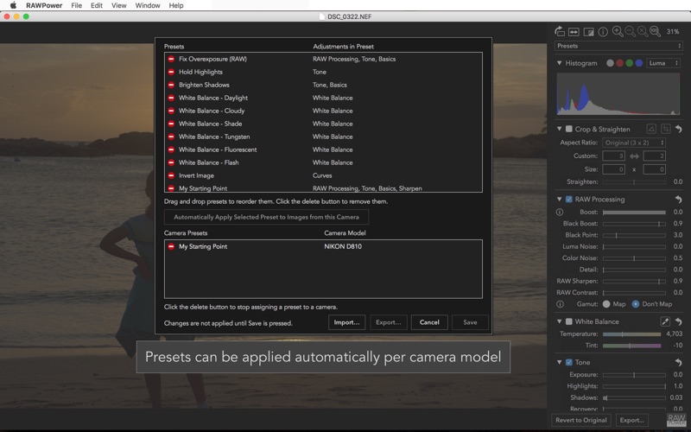Toggle the before/after compare icon
Image resolution: width=691 pixels, height=432 pixels.
pyautogui.click(x=588, y=32)
